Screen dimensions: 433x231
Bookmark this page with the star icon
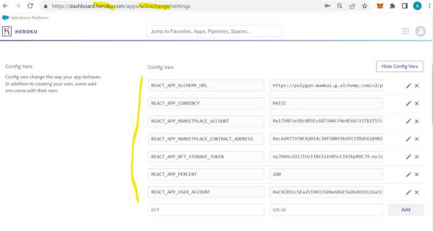coord(365,6)
